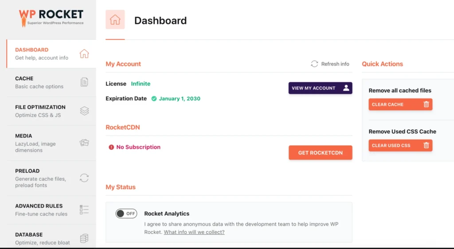Go to the Cache settings section
The width and height of the screenshot is (454, 249).
click(x=39, y=82)
